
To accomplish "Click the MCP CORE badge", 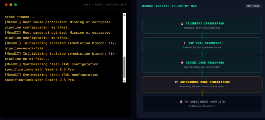I will coord(253,6).
